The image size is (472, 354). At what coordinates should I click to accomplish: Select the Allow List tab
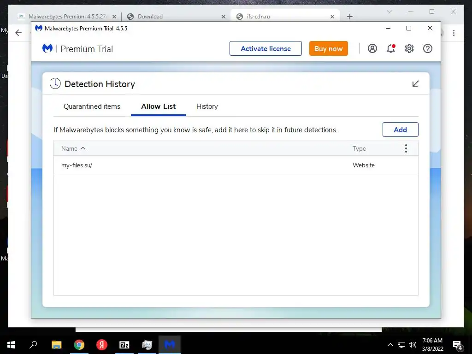pyautogui.click(x=159, y=106)
